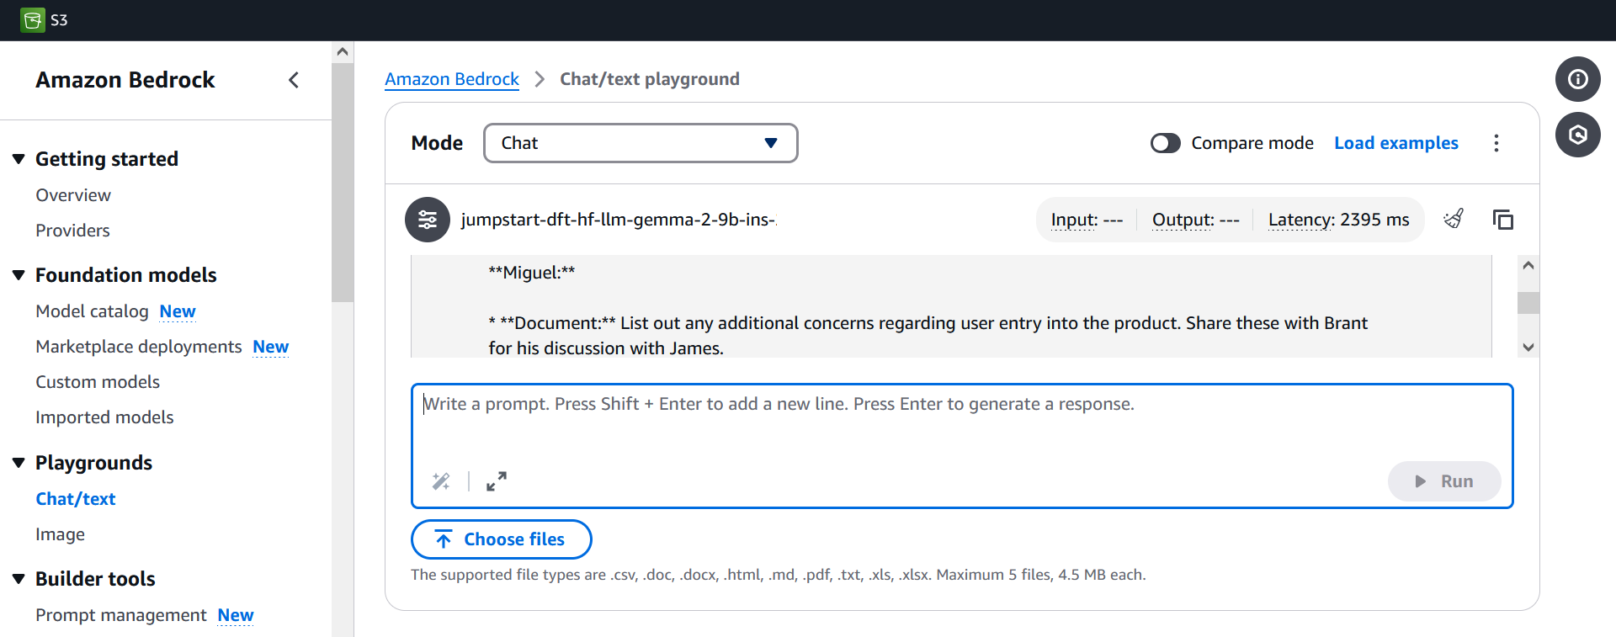Click the chat output scroll up arrow
Image resolution: width=1616 pixels, height=637 pixels.
(1528, 266)
